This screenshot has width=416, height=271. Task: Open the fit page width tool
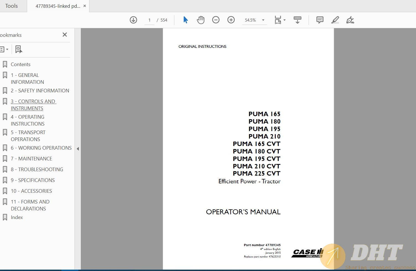click(x=278, y=20)
